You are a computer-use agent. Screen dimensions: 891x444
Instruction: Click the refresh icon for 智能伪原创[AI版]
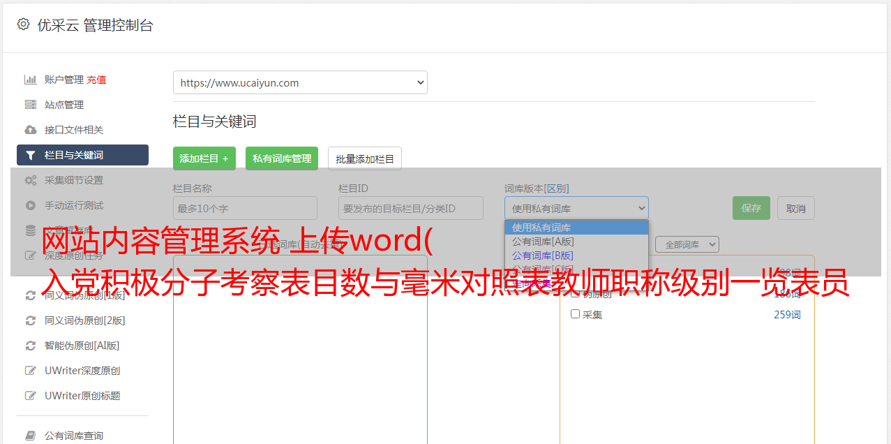[31, 346]
